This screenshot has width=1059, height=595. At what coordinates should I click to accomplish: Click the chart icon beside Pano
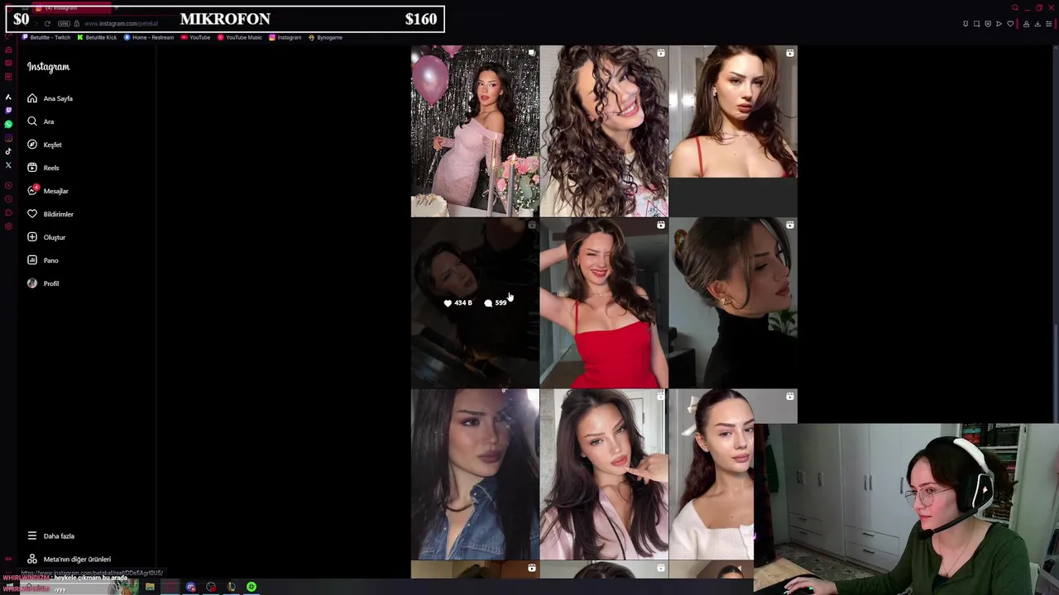coord(32,260)
